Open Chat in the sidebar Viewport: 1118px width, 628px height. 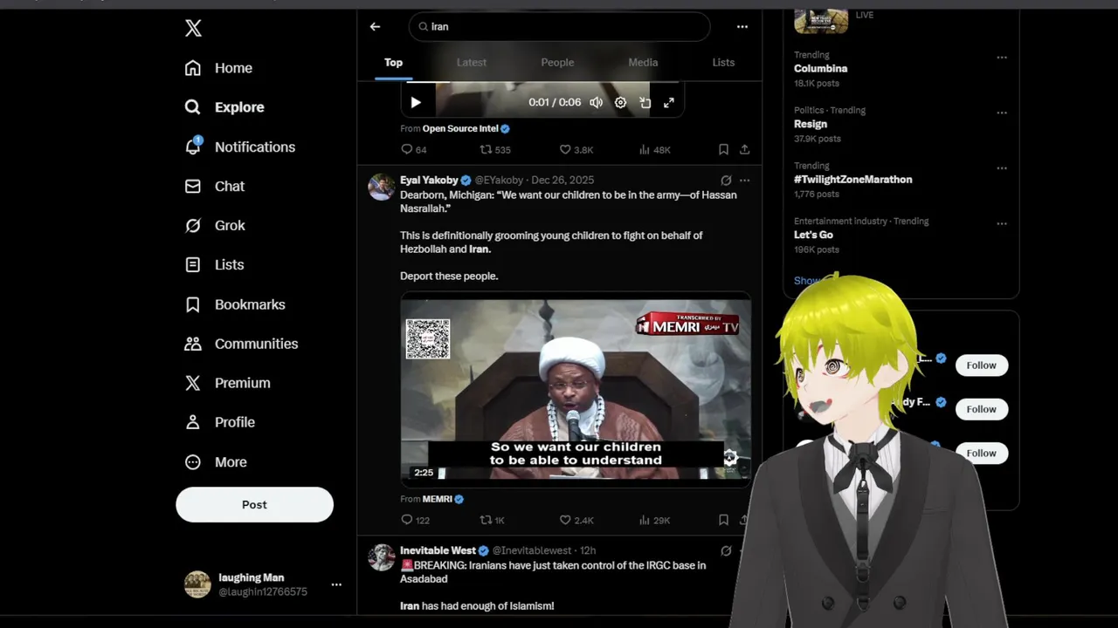tap(215, 186)
